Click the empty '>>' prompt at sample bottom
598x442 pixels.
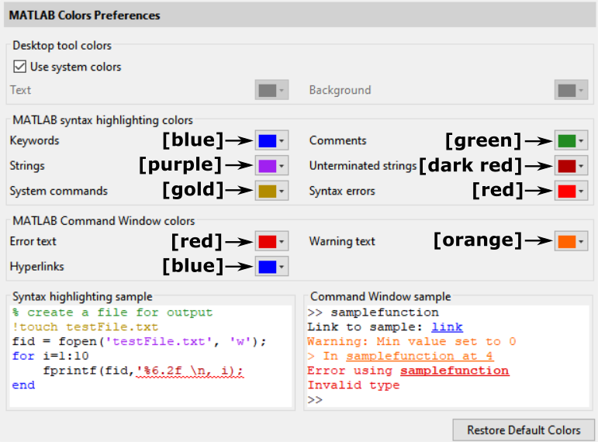pos(315,399)
